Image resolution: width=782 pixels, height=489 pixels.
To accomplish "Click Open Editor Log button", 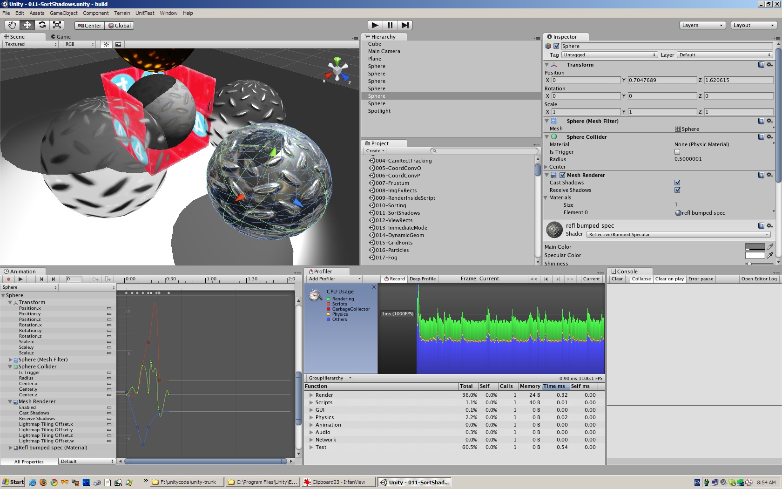I will pos(759,279).
